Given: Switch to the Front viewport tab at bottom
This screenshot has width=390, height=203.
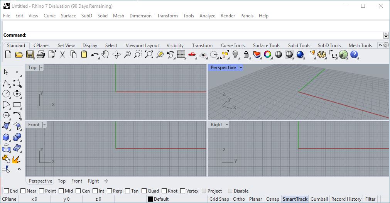Looking at the screenshot, I should [77, 181].
